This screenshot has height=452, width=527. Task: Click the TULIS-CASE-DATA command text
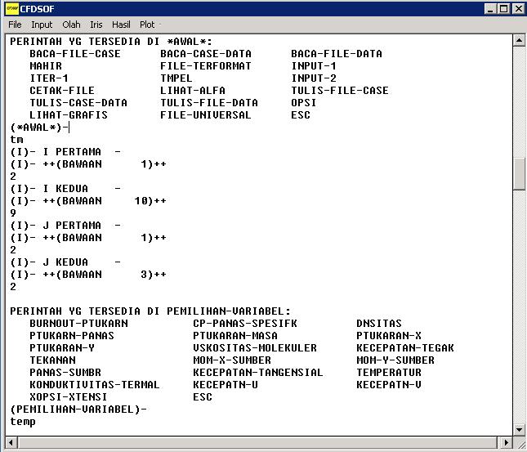pos(78,103)
